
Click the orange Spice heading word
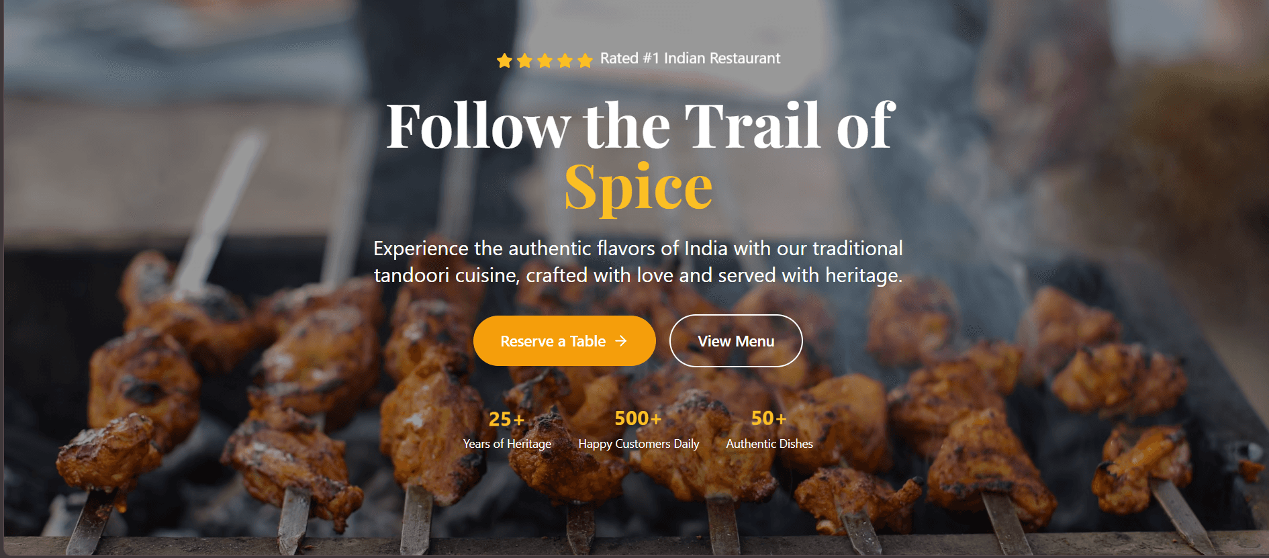point(638,188)
